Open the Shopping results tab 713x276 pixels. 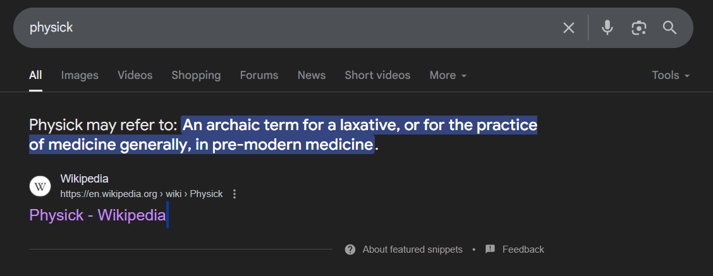click(x=196, y=76)
